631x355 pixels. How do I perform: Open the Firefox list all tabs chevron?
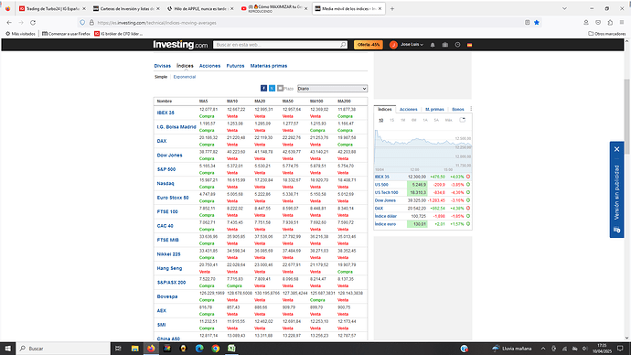[x=564, y=8]
